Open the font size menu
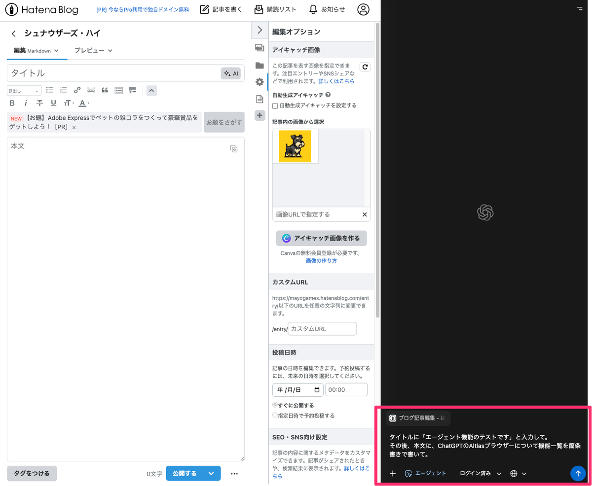Image resolution: width=592 pixels, height=486 pixels. click(x=69, y=103)
